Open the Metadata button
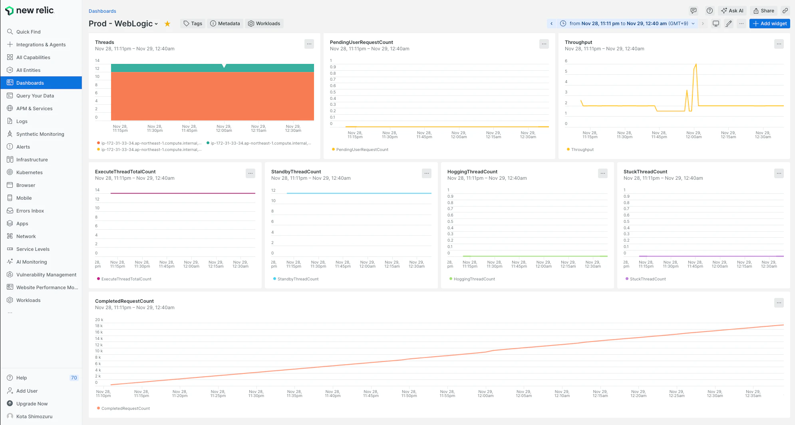Image resolution: width=795 pixels, height=425 pixels. [225, 24]
